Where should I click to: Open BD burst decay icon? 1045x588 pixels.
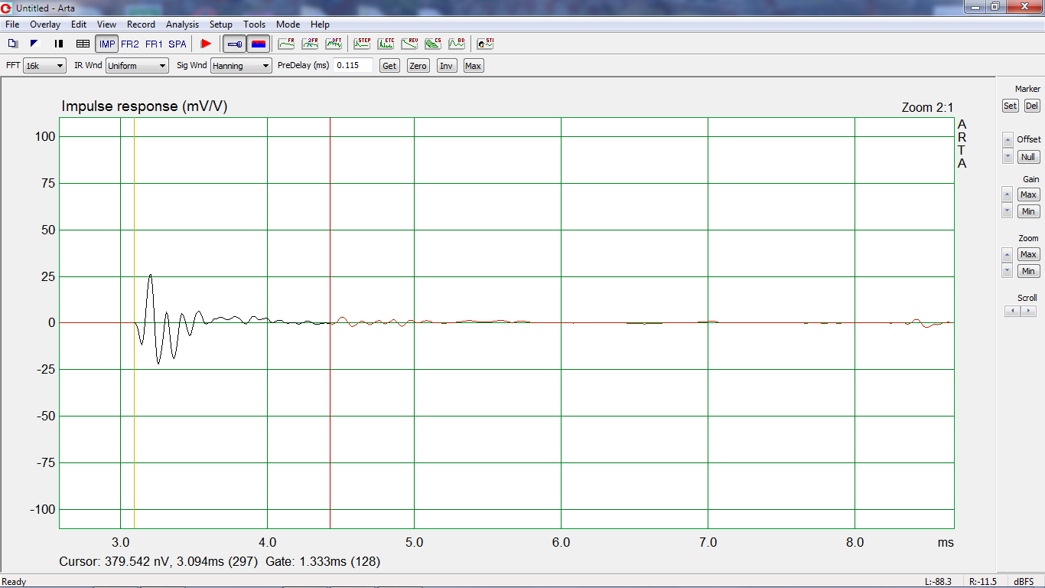pyautogui.click(x=457, y=44)
